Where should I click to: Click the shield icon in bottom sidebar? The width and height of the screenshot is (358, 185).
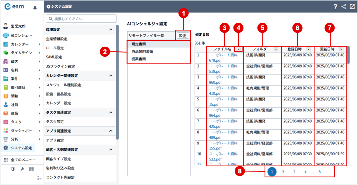tap(13, 169)
